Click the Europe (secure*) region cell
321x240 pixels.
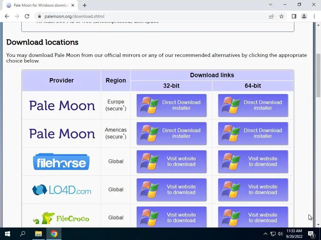point(116,105)
